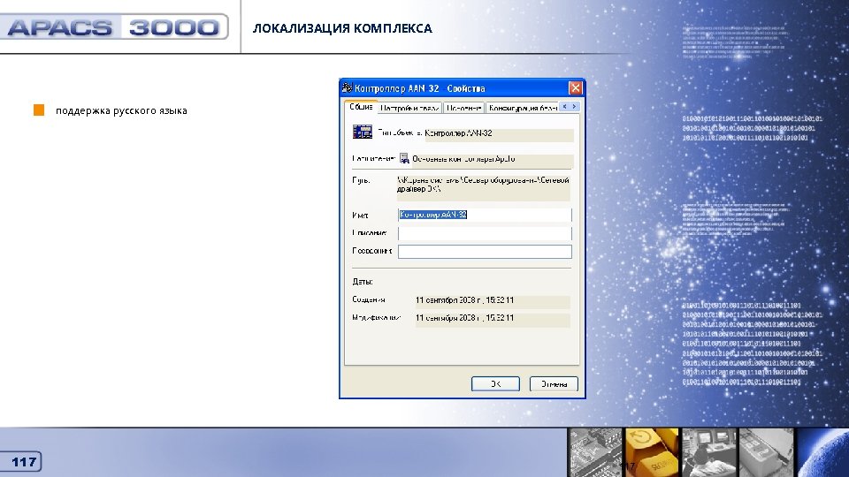The image size is (849, 477).
Task: Open the third tab in the properties dialog
Action: (x=463, y=108)
